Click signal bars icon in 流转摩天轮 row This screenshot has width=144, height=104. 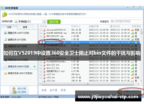coord(132,71)
